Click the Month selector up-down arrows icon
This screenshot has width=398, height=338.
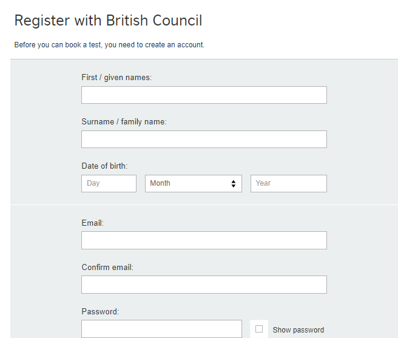click(233, 183)
